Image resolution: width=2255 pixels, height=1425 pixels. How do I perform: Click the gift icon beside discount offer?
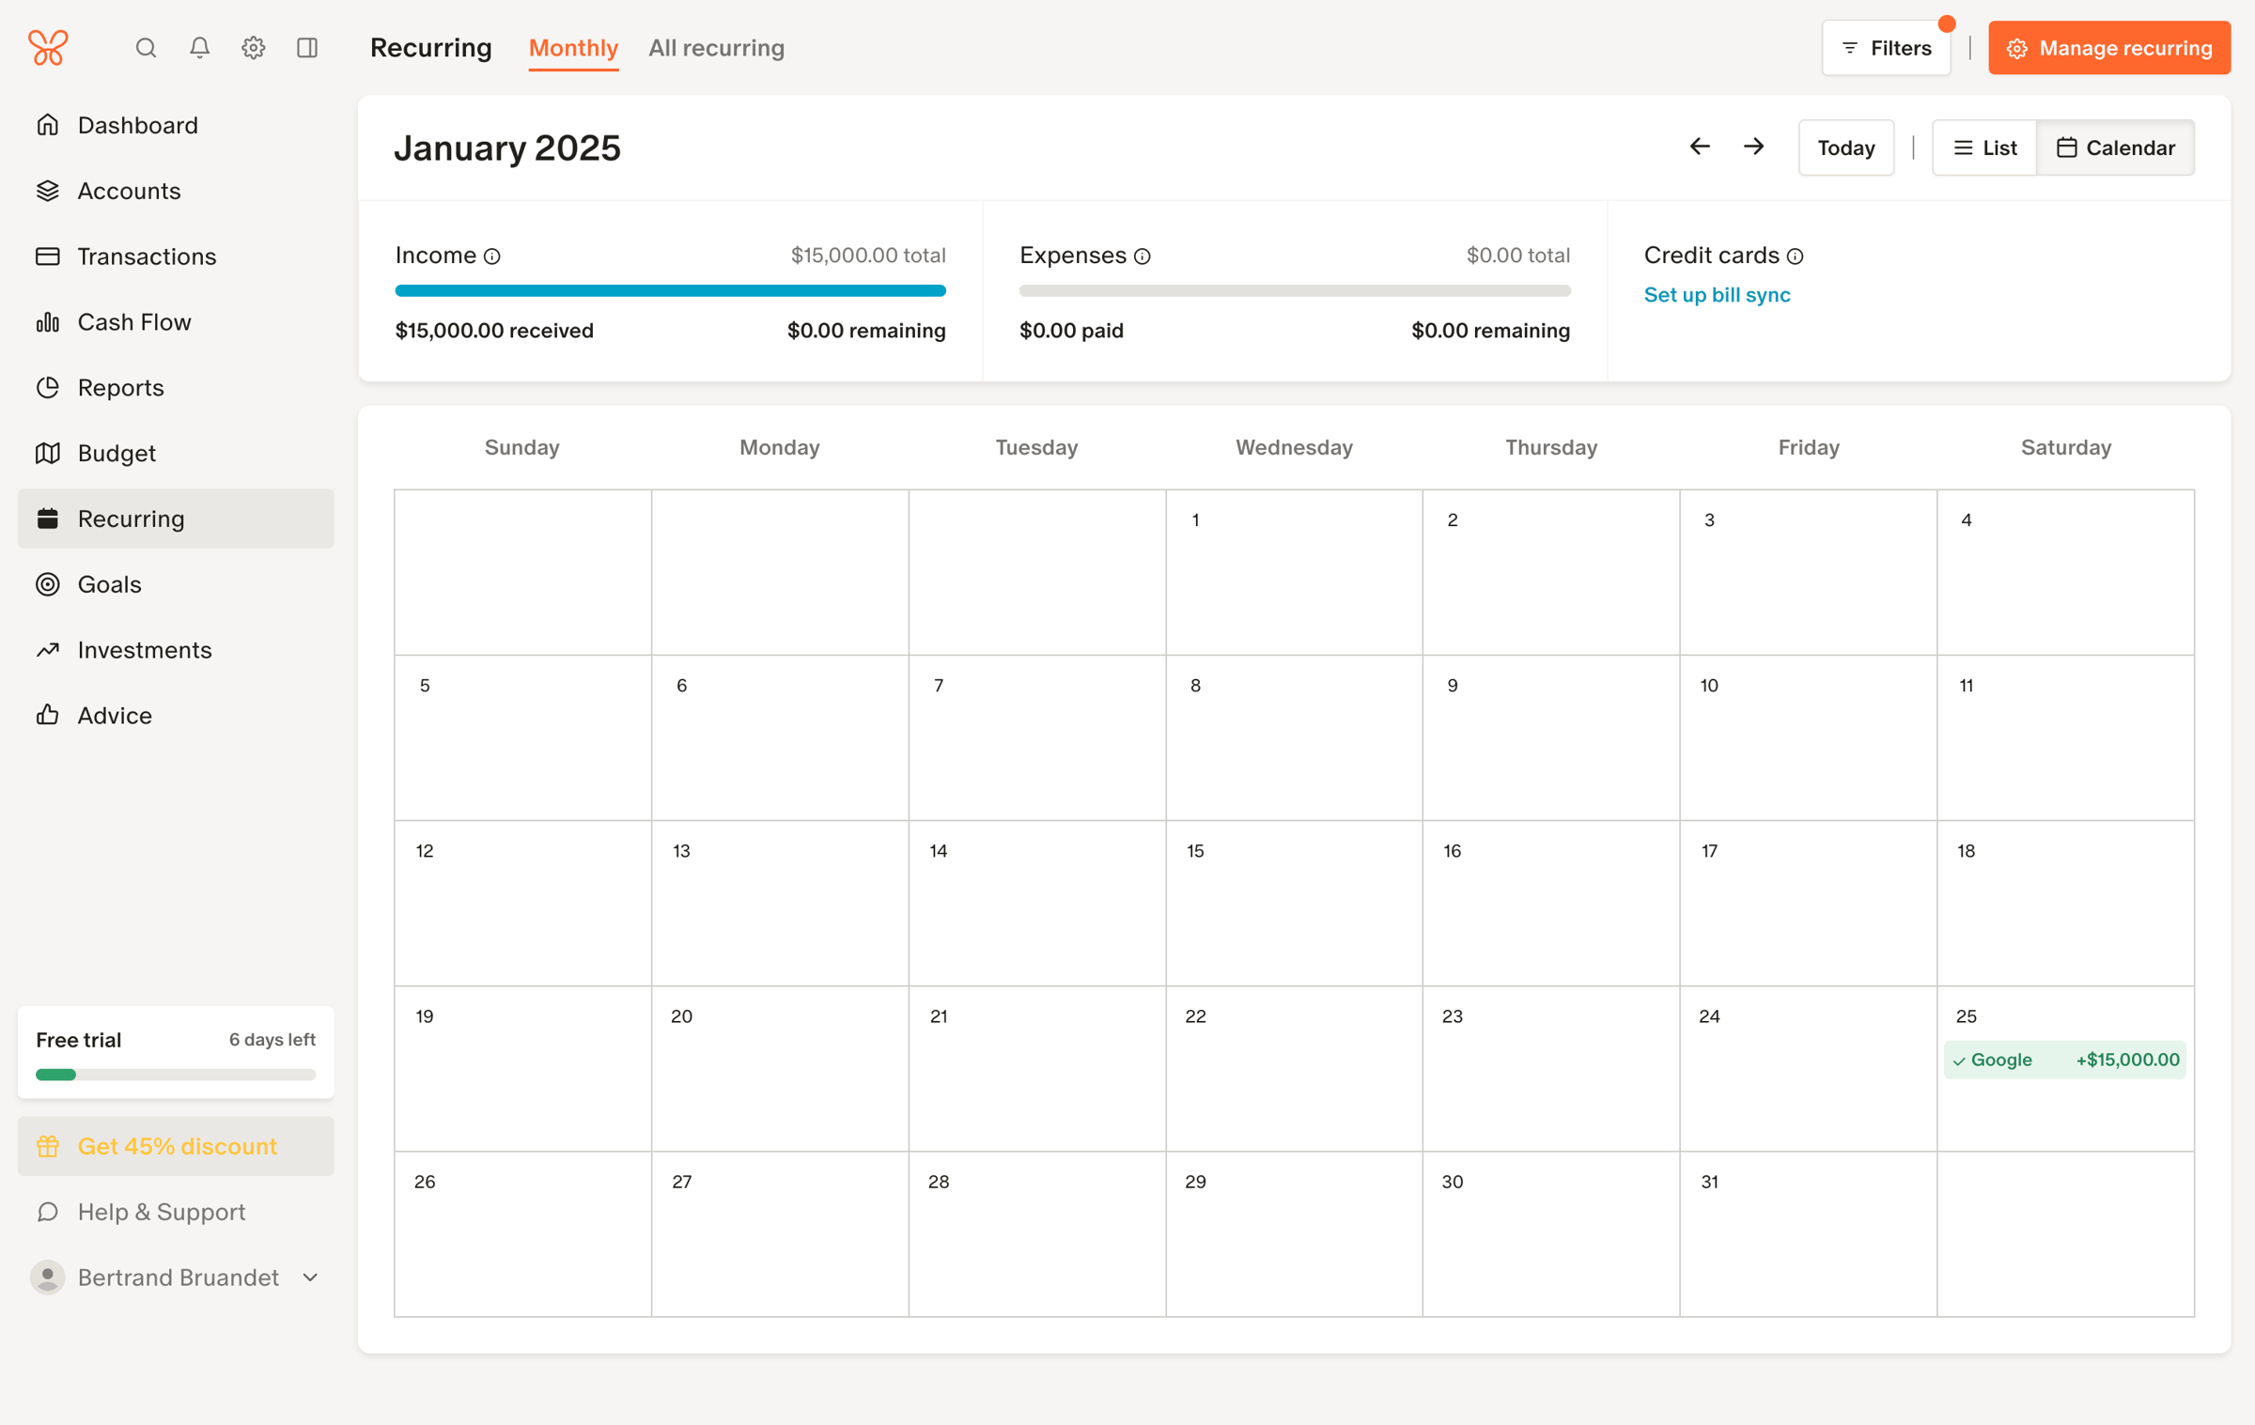pos(48,1146)
